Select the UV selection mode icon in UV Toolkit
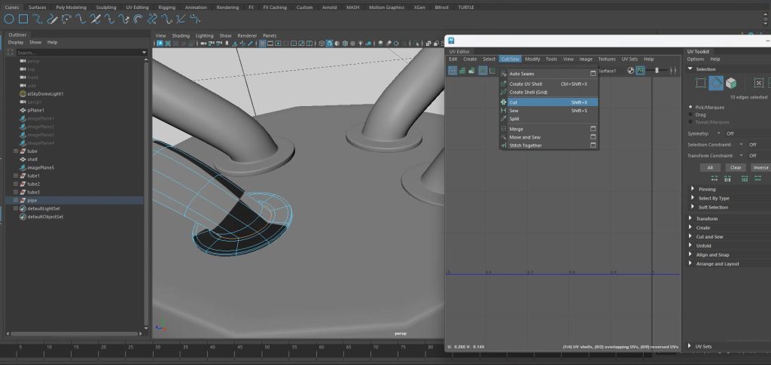 701,83
